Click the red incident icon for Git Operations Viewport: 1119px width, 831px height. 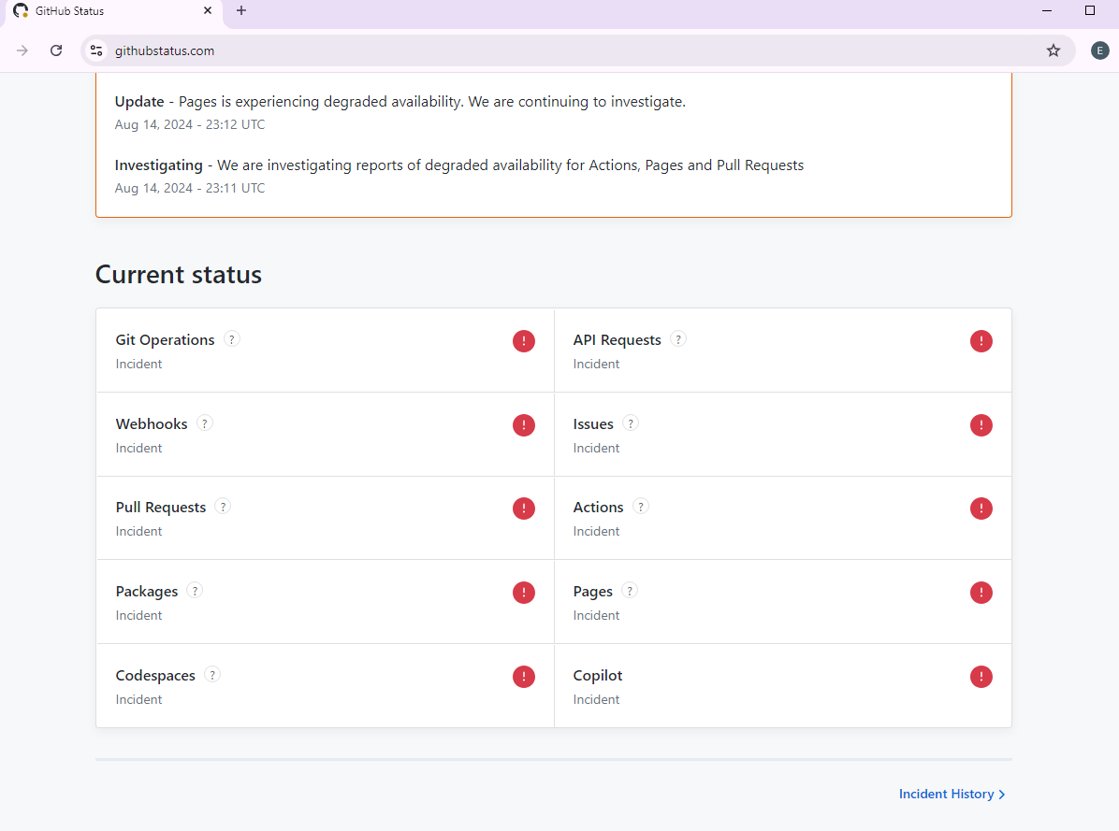click(x=524, y=341)
